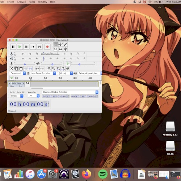Click the Zoom Toggle icon

coord(68,68)
